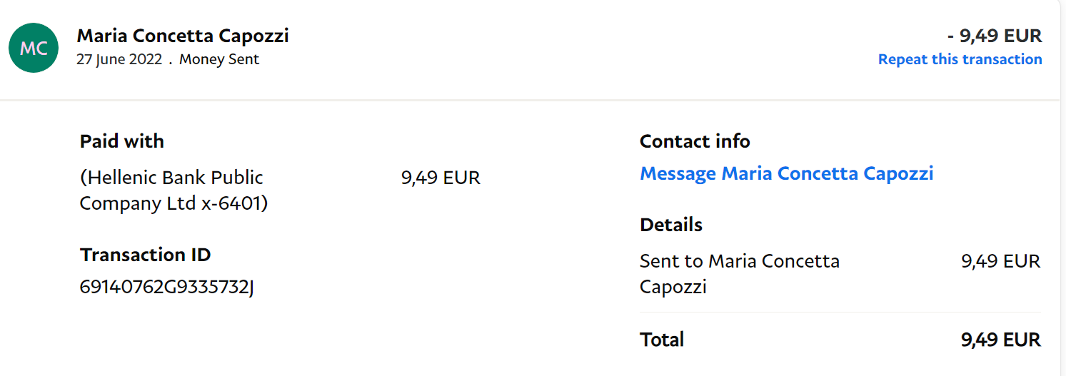This screenshot has width=1066, height=376.
Task: Click the Transaction ID heading
Action: tap(146, 255)
